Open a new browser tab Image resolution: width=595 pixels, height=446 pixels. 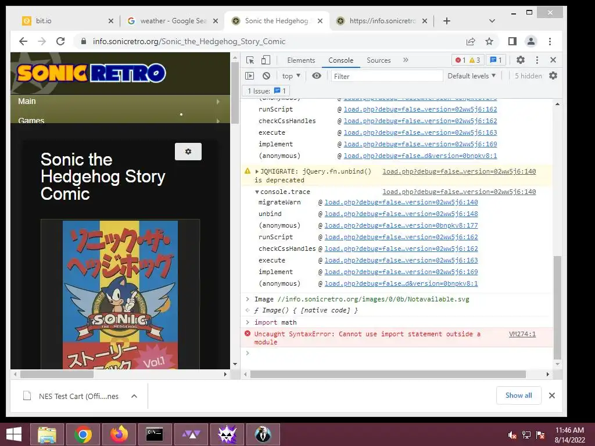pos(447,21)
